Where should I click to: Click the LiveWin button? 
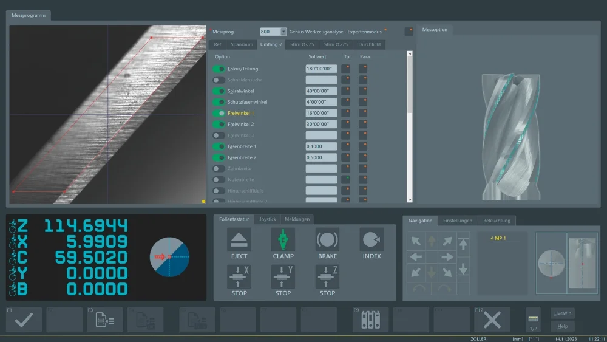tap(563, 313)
